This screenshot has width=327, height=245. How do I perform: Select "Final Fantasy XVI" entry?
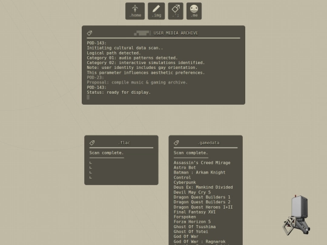(x=194, y=212)
